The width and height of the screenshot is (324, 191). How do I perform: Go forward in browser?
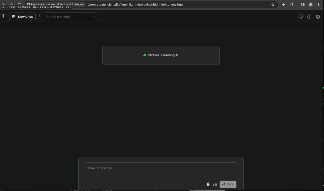click(11, 5)
